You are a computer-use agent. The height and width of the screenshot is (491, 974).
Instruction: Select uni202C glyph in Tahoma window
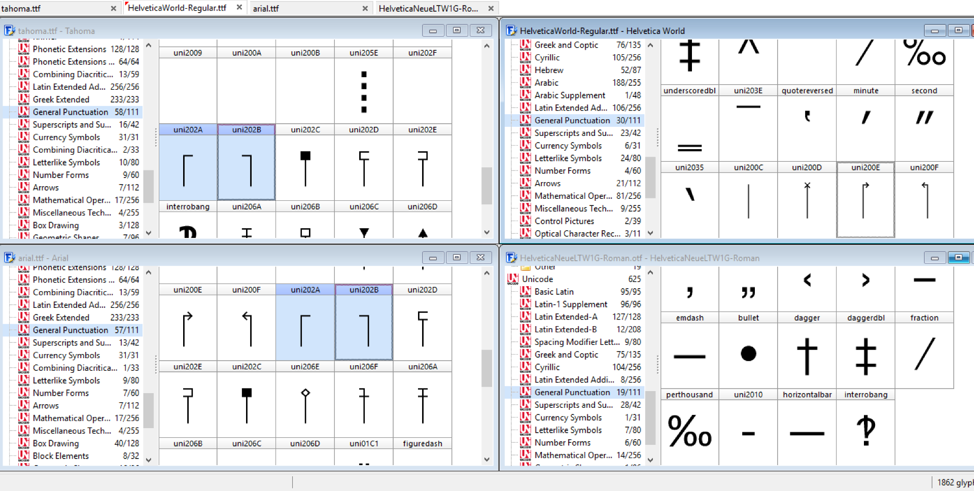click(x=305, y=162)
